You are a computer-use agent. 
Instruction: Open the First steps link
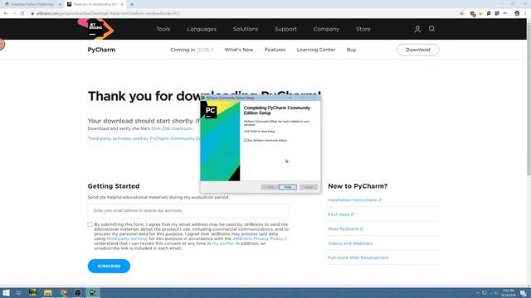pos(341,214)
